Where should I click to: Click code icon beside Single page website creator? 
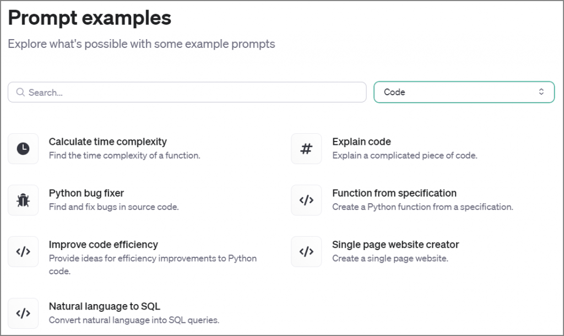pos(306,252)
